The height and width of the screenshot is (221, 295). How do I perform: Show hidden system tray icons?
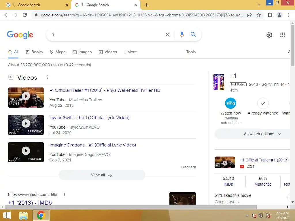[x=247, y=216]
